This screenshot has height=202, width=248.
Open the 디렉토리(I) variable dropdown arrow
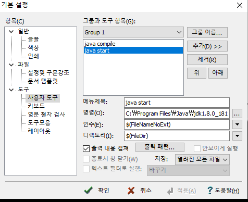(x=237, y=136)
